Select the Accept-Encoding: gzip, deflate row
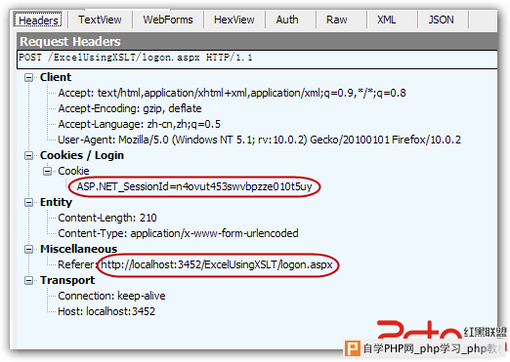The width and height of the screenshot is (510, 362). click(130, 108)
